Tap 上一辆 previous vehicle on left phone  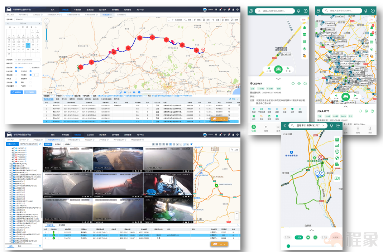(269, 69)
